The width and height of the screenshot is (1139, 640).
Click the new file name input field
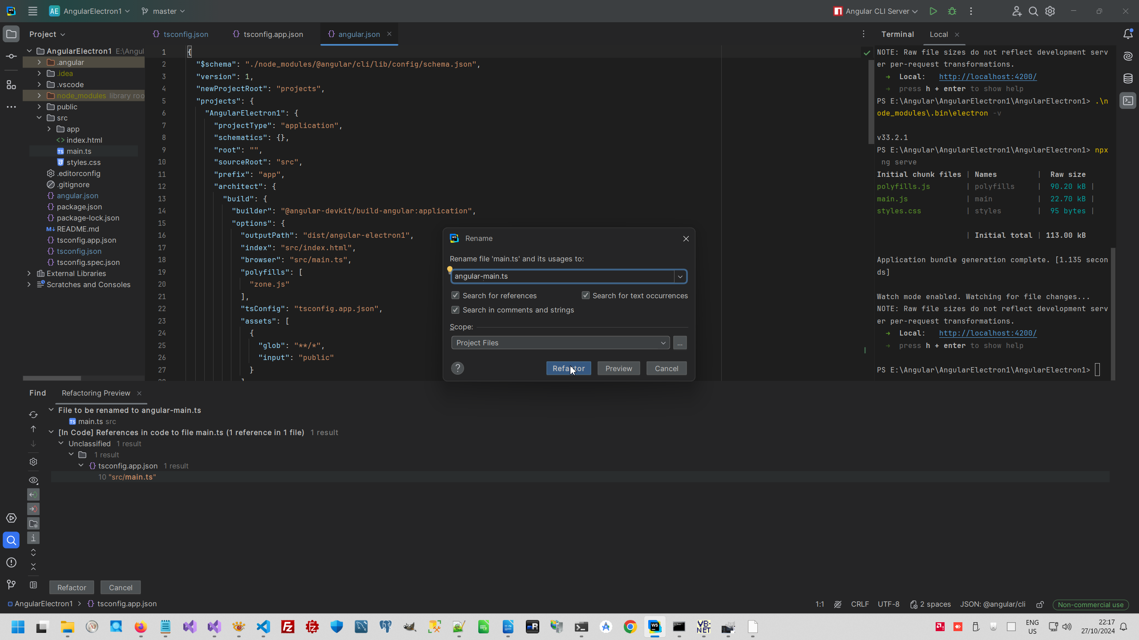coord(563,276)
